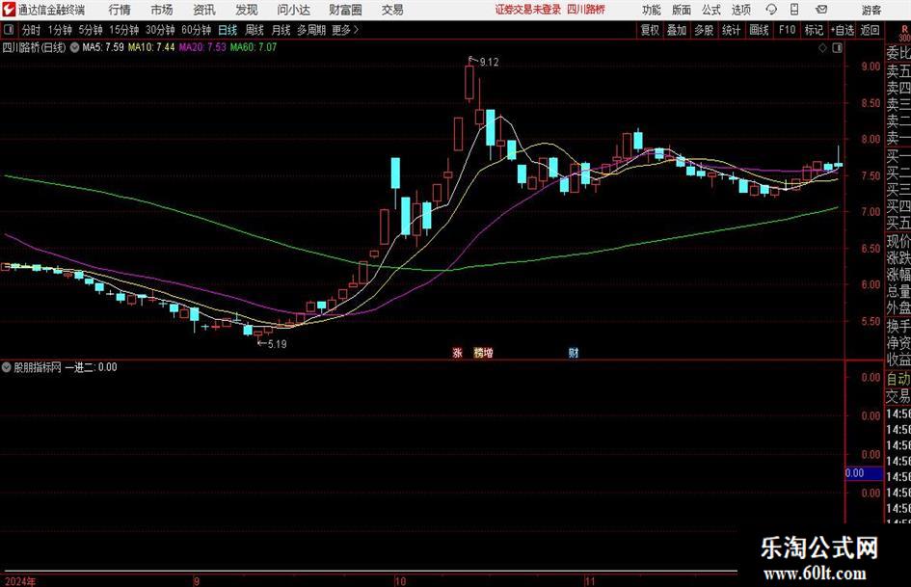Open the customer service headset icon
The image size is (911, 587).
[771, 10]
